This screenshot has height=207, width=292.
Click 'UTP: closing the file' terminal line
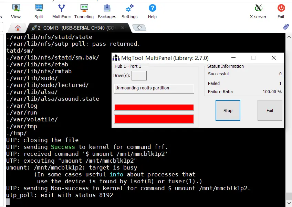tap(42, 140)
